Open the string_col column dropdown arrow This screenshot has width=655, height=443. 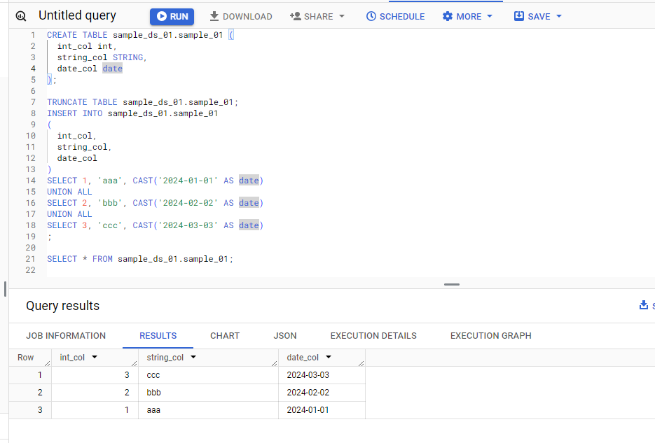pos(193,357)
